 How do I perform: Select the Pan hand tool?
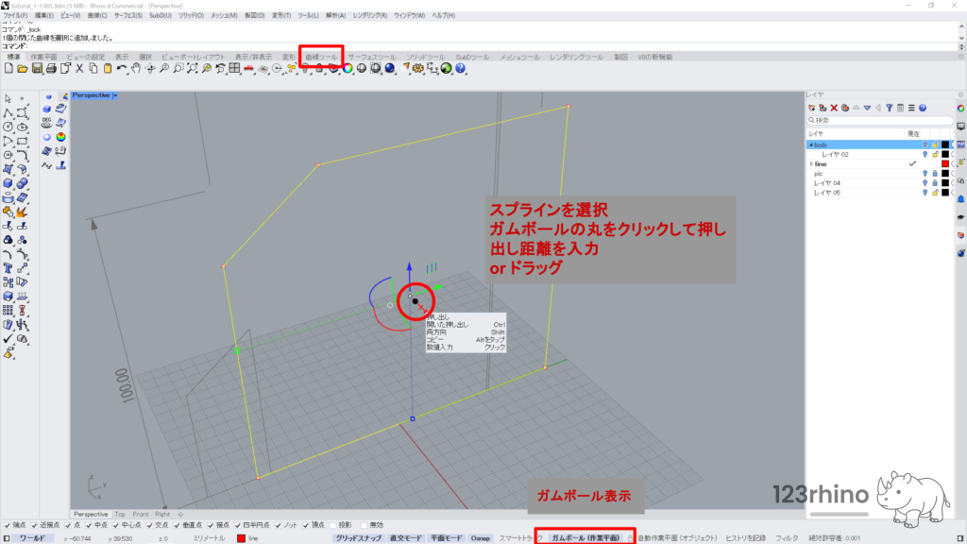(x=136, y=68)
